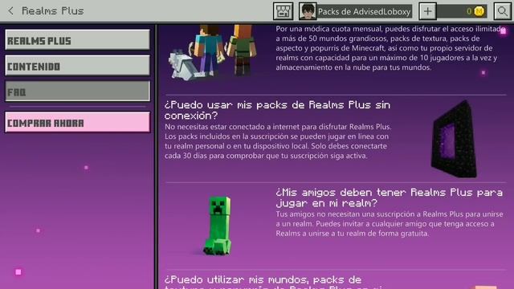Click the Minecoin balance coin icon
Image resolution: width=514 pixels, height=289 pixels.
(479, 11)
